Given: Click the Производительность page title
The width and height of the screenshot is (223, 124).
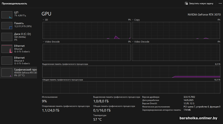Looking at the screenshot, I should tap(14, 4).
